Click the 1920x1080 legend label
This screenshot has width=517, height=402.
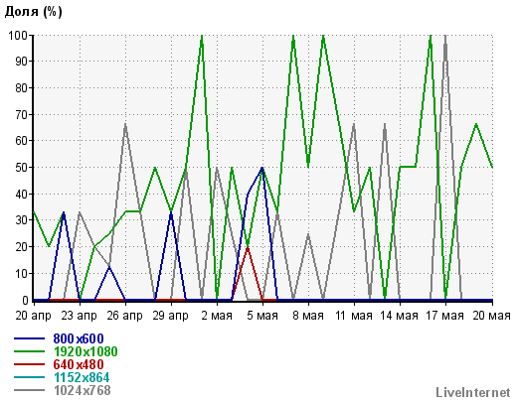click(86, 351)
